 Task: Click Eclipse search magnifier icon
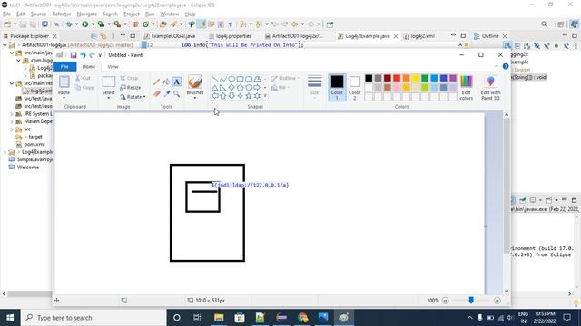[544, 24]
